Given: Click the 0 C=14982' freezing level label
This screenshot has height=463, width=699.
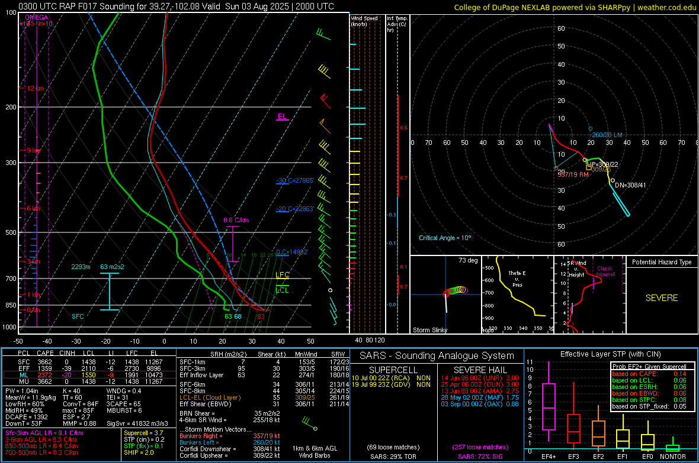Looking at the screenshot, I should tap(292, 252).
